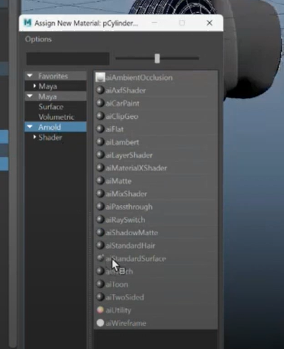Select the Volumetric category
Screen dimensions: 284x349
click(x=56, y=117)
